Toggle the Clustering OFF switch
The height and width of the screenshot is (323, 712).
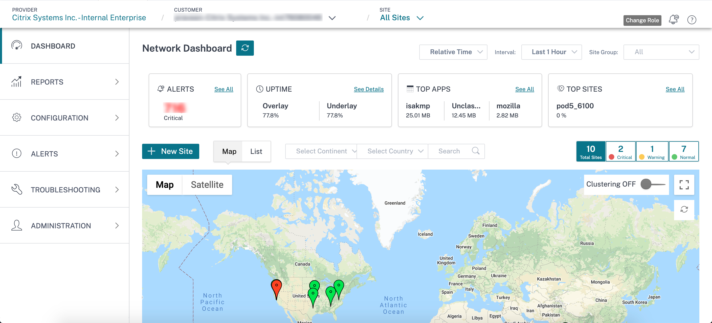coord(653,184)
